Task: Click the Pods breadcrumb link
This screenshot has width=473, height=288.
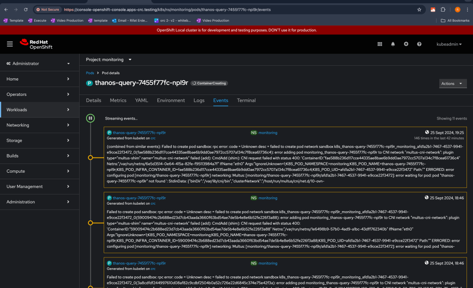Action: point(90,73)
